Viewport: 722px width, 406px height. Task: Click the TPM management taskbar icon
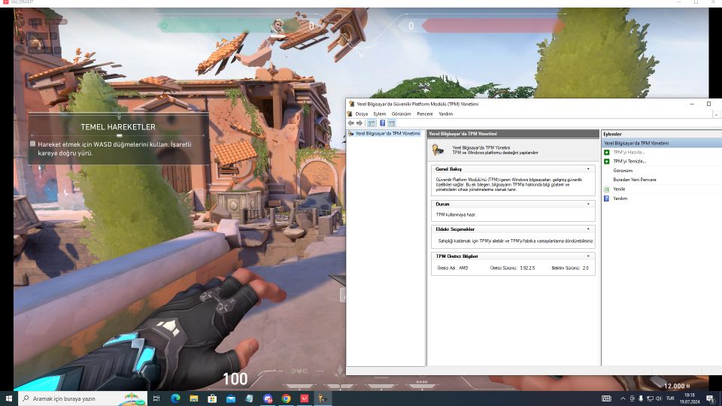pyautogui.click(x=323, y=398)
